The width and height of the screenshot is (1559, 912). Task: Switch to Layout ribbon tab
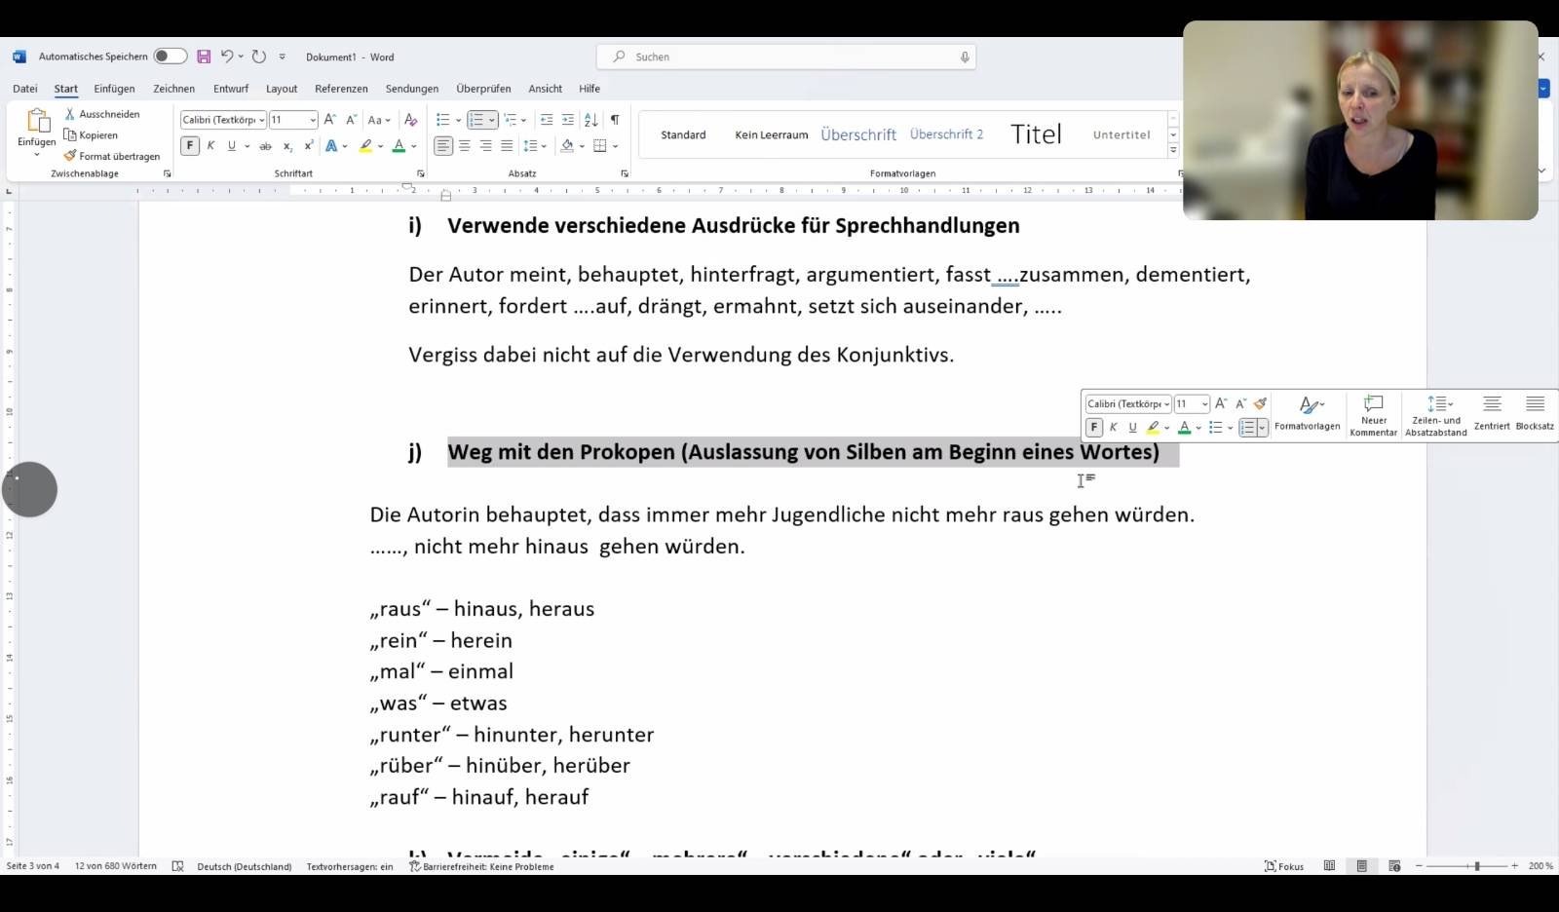[x=282, y=89]
